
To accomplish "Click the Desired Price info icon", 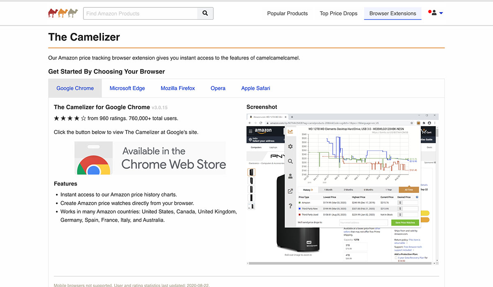I will coord(417,197).
